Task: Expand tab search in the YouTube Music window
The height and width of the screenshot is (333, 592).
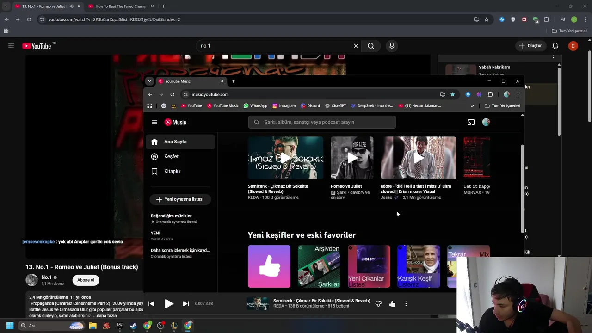Action: (149, 81)
